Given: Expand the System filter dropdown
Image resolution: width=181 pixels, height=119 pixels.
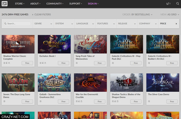Looking at the screenshot, I should point(64,23).
